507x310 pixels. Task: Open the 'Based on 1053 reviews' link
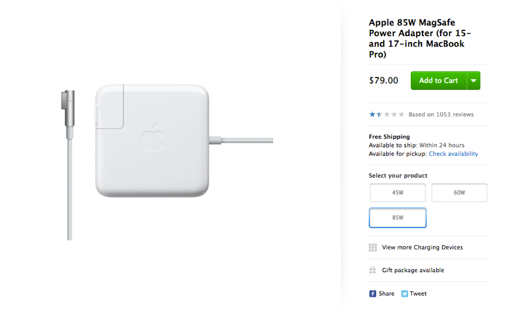click(x=441, y=114)
